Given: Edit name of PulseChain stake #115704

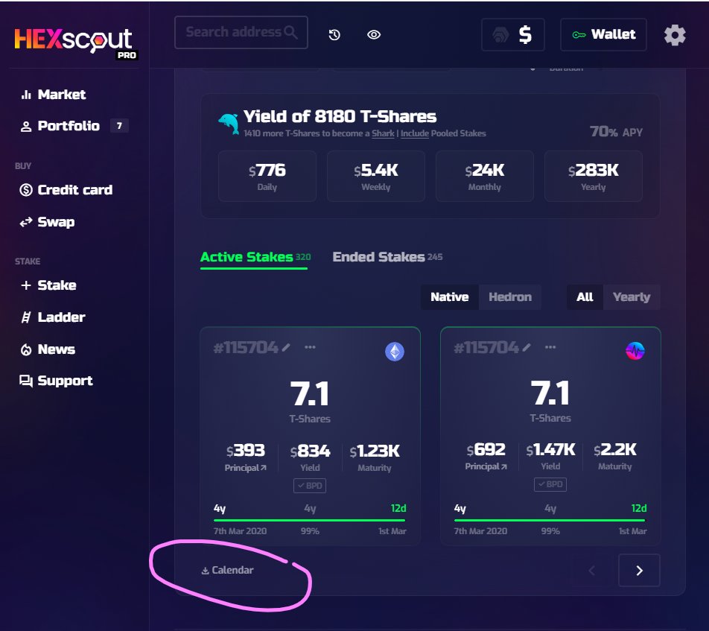Looking at the screenshot, I should coord(527,347).
